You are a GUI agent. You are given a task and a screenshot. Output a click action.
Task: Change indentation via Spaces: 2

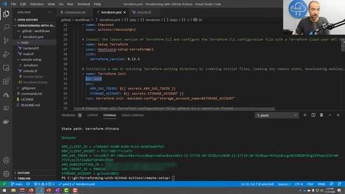[284, 184]
